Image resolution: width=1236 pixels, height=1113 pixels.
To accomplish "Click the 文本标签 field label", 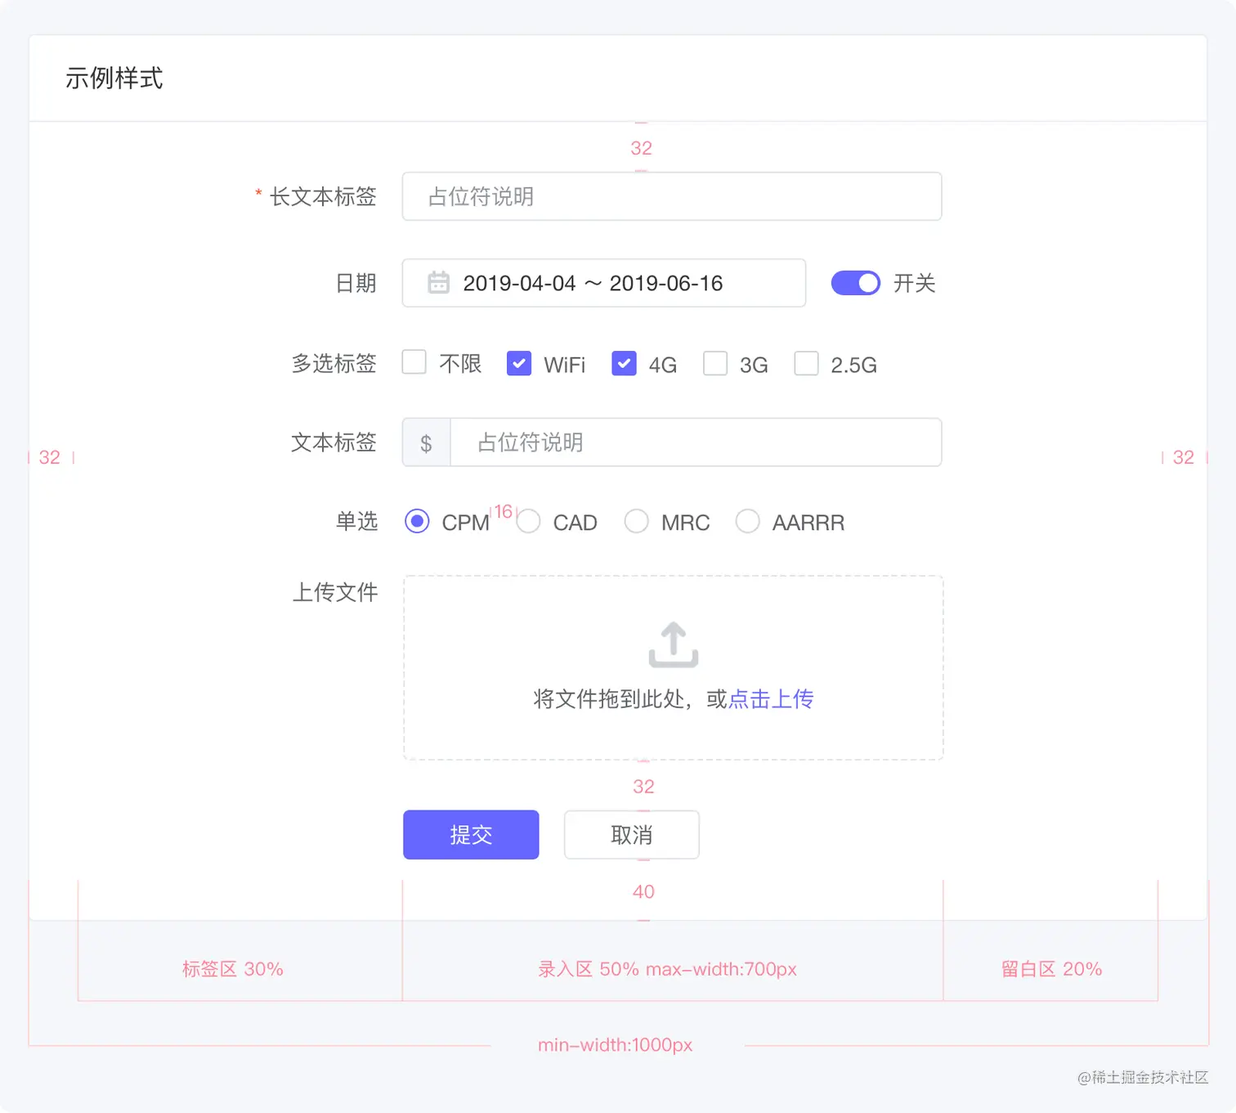I will (x=334, y=442).
